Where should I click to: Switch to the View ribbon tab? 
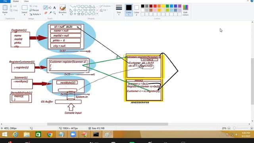coord(26,1)
